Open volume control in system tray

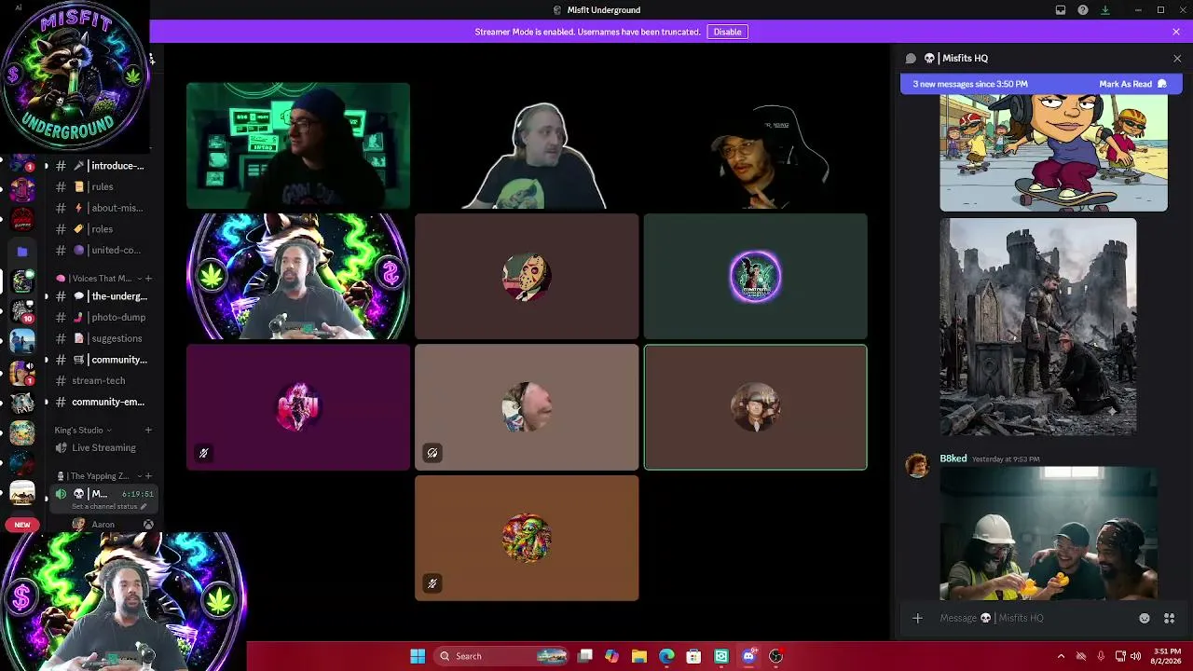[1135, 656]
